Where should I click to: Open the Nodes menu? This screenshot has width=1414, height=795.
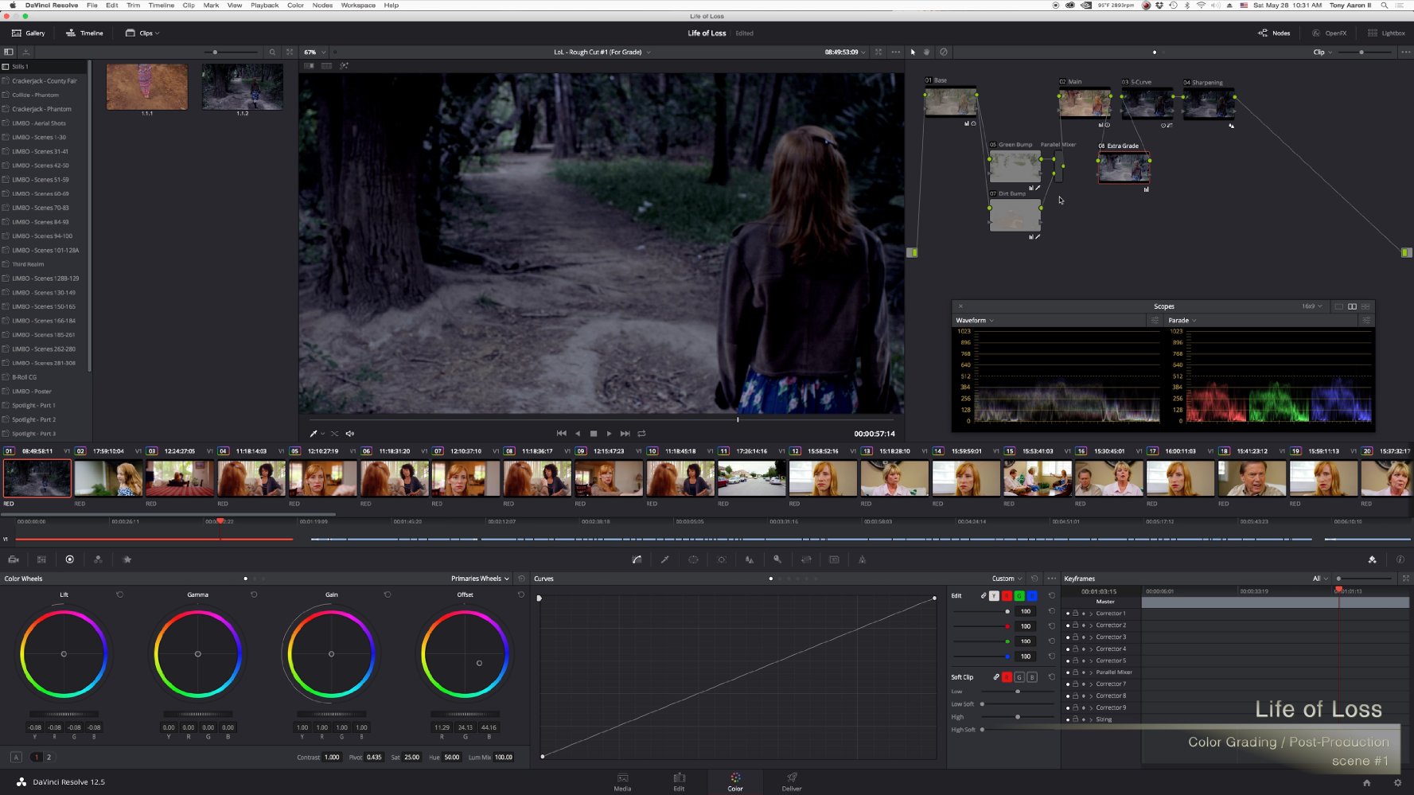pos(322,5)
